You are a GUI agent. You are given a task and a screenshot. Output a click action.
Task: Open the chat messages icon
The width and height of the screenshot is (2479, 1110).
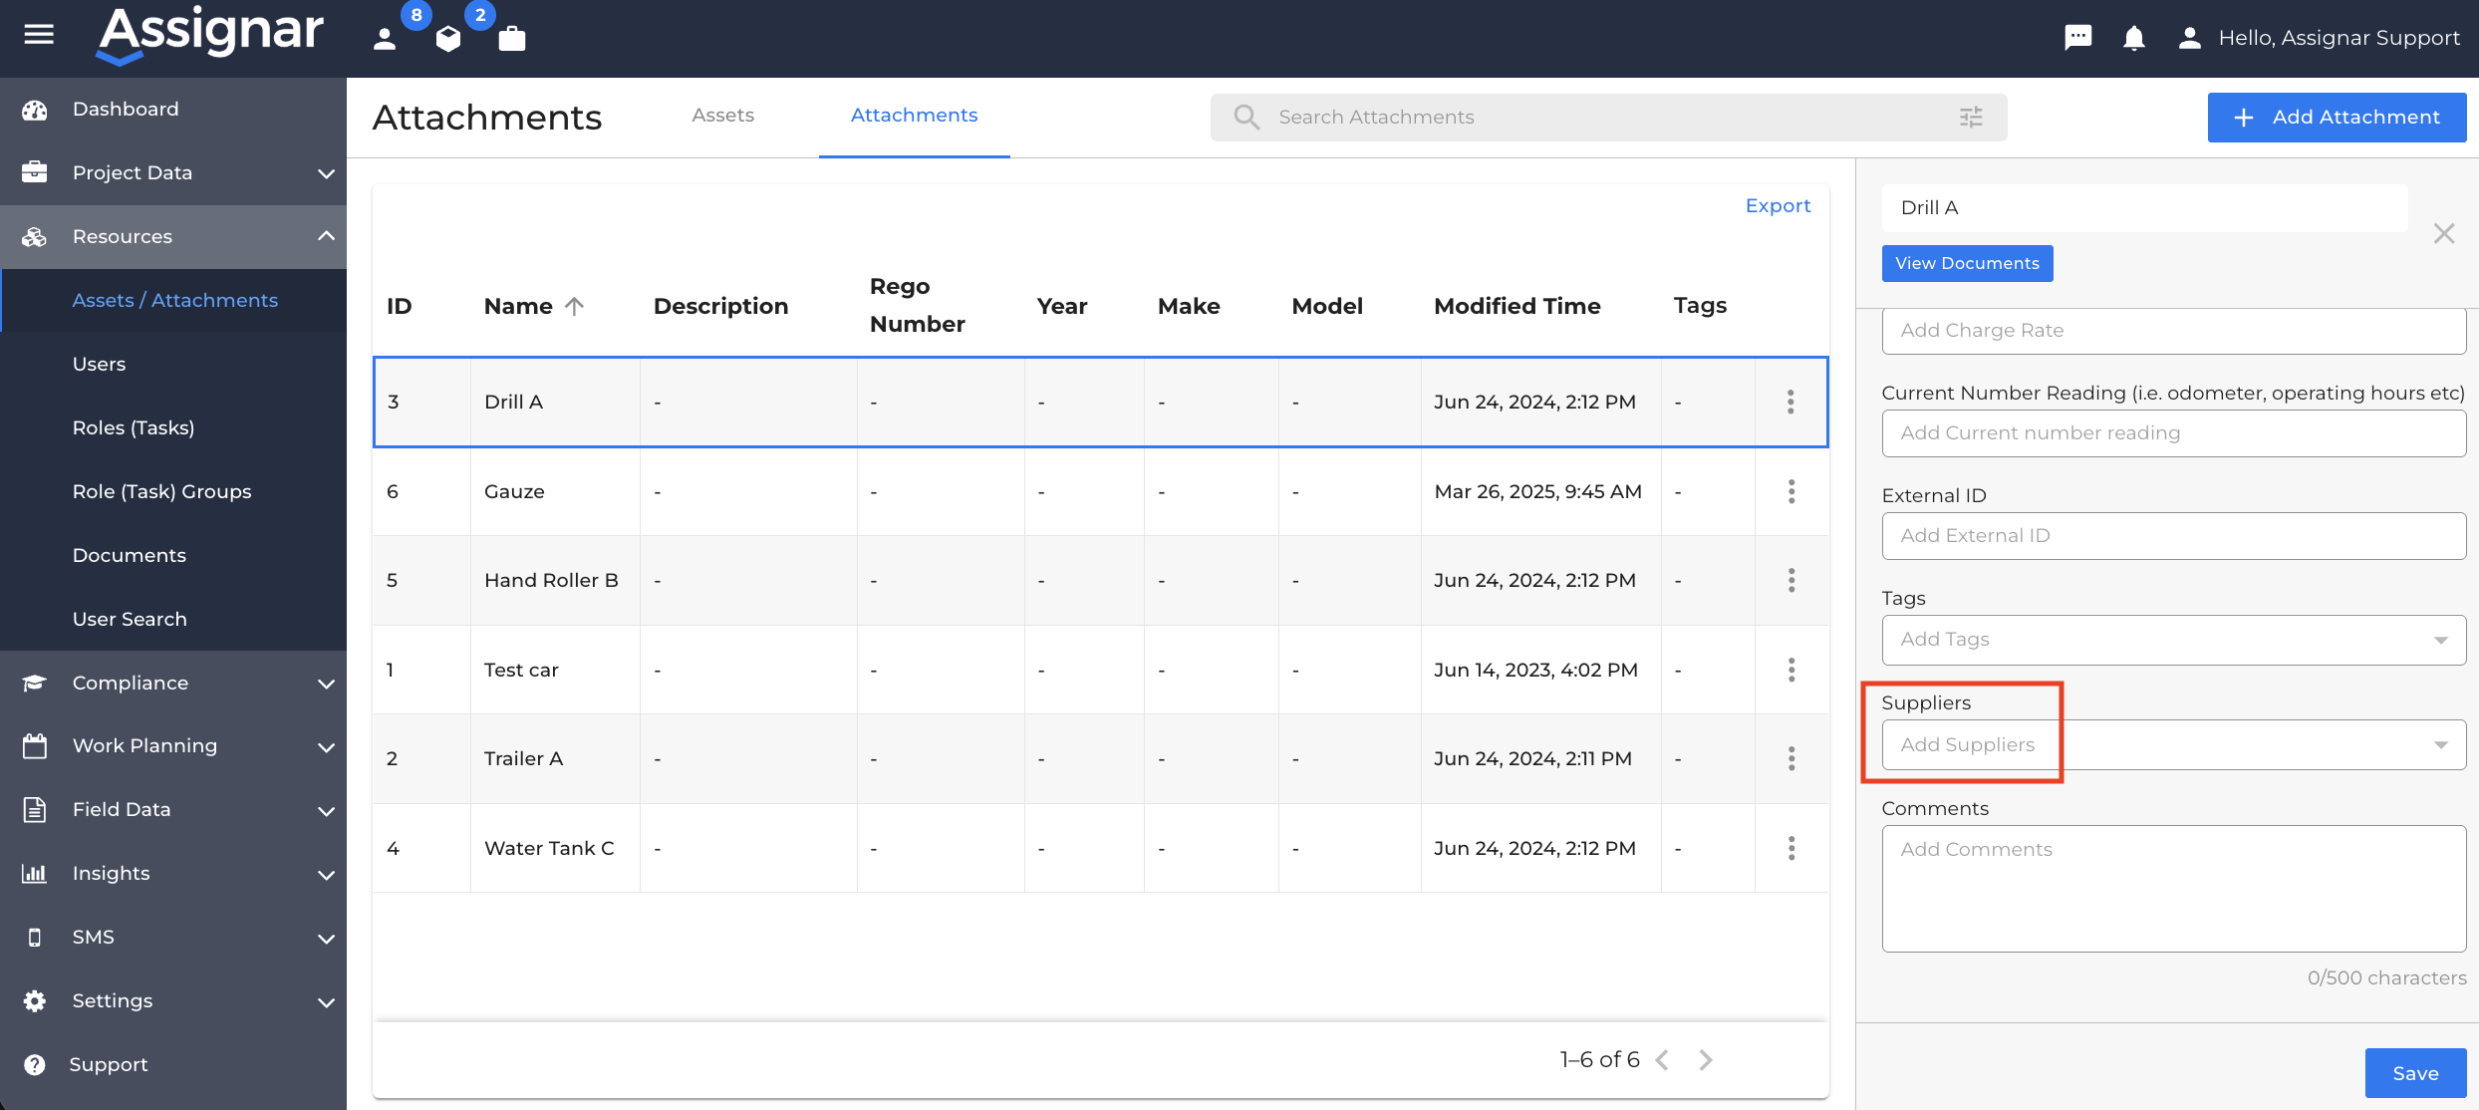click(2077, 38)
